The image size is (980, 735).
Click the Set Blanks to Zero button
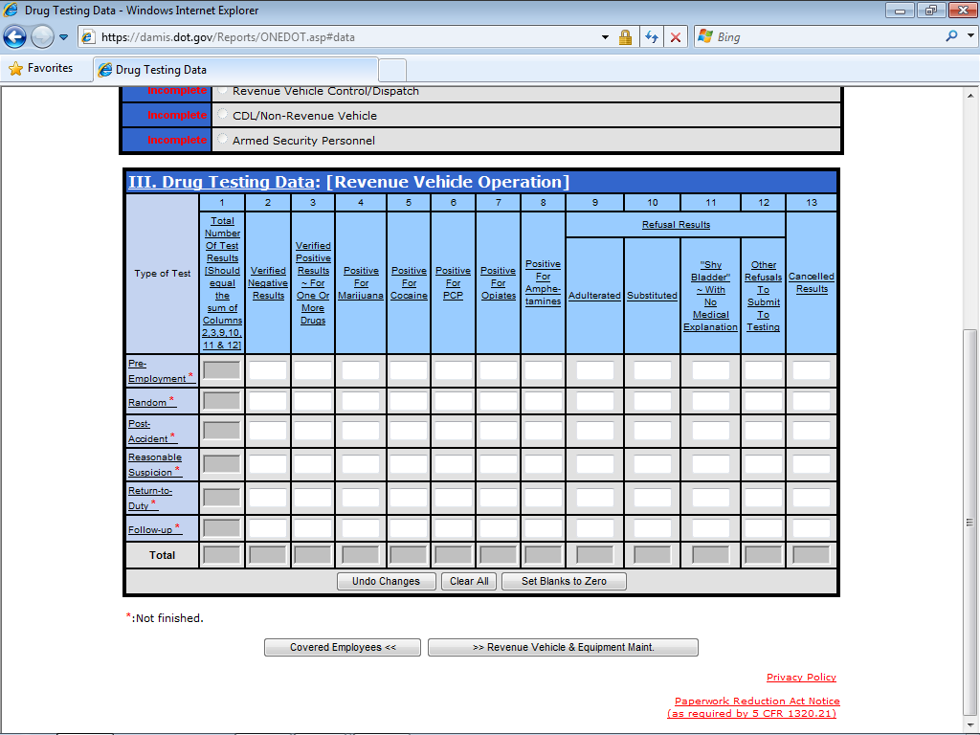point(565,581)
